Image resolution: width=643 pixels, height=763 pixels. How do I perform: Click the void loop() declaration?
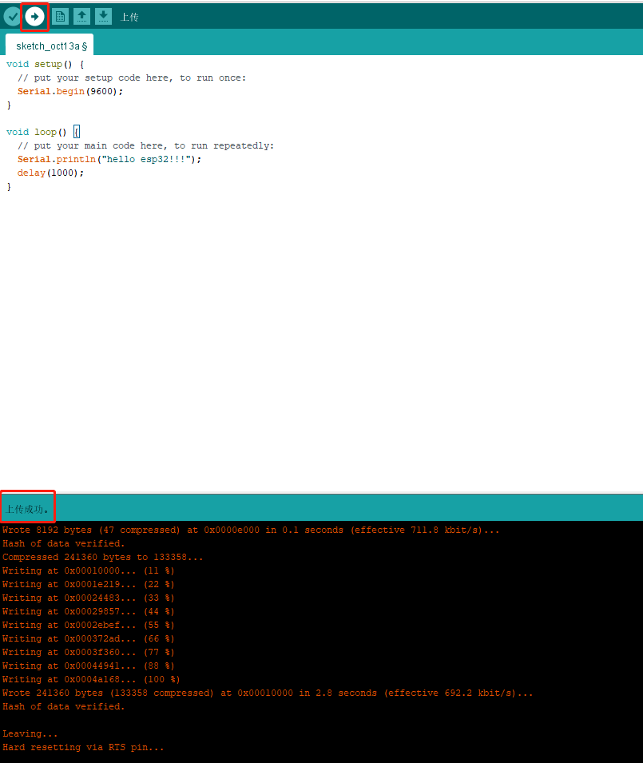pyautogui.click(x=37, y=133)
